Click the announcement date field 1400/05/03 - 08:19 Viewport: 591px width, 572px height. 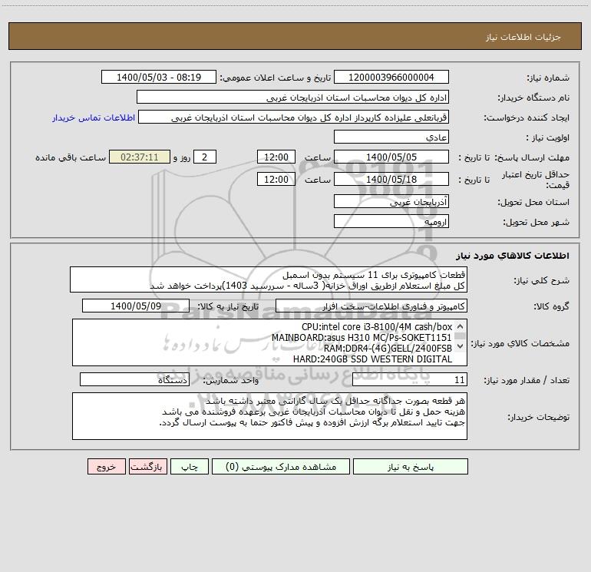coord(159,78)
